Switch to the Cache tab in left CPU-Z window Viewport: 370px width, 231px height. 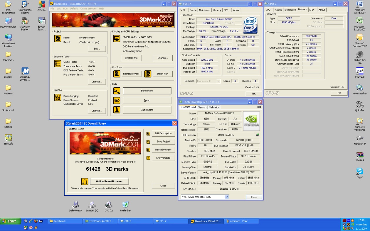193,10
